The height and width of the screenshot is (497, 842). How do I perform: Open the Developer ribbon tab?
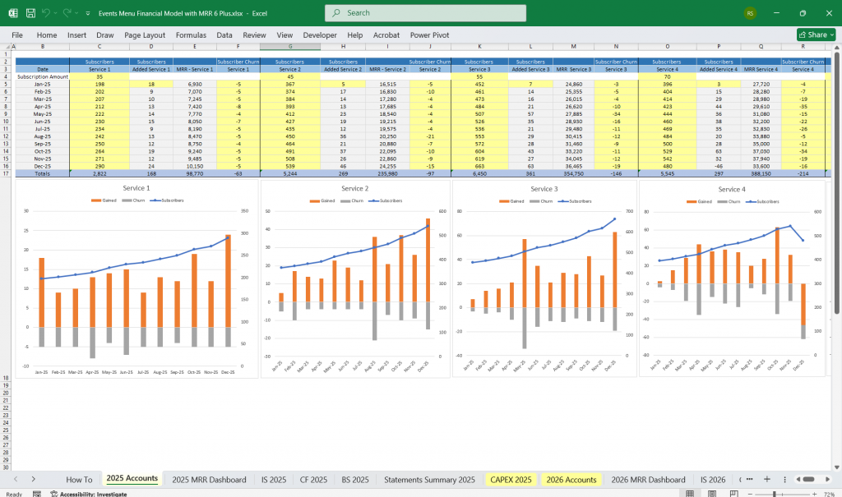(x=320, y=35)
